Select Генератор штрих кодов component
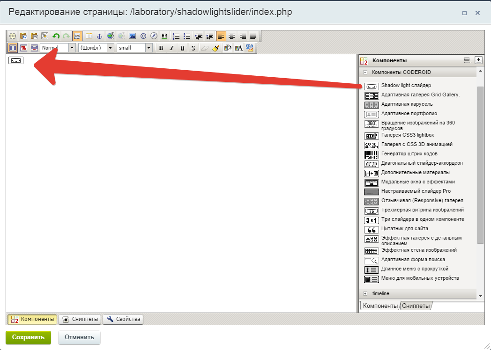This screenshot has height=350, width=491. [409, 154]
